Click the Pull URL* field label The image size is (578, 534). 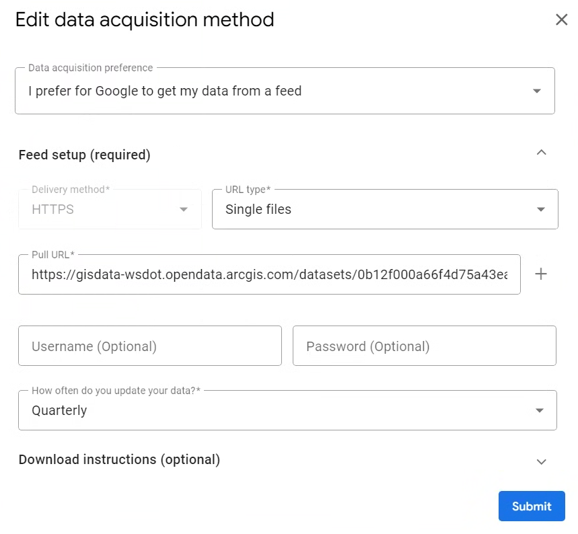[53, 255]
